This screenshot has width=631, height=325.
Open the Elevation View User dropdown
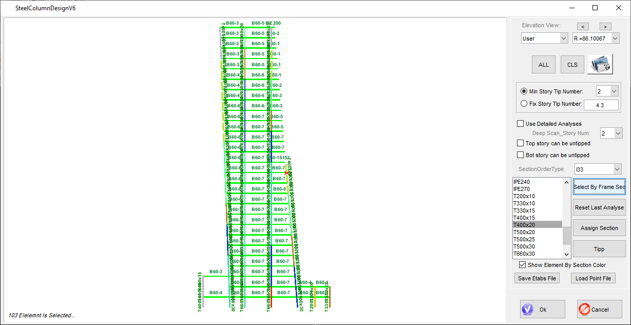pos(544,39)
